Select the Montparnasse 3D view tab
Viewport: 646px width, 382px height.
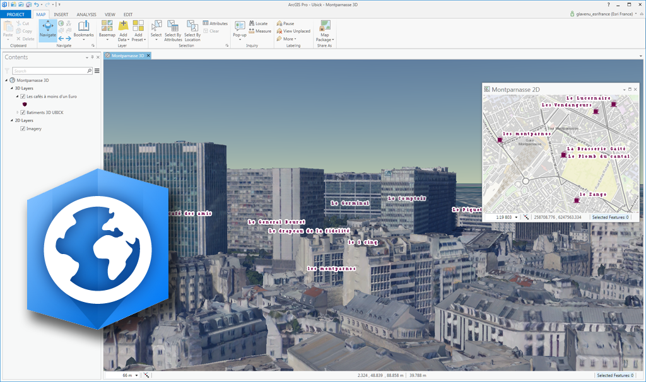[x=127, y=55]
